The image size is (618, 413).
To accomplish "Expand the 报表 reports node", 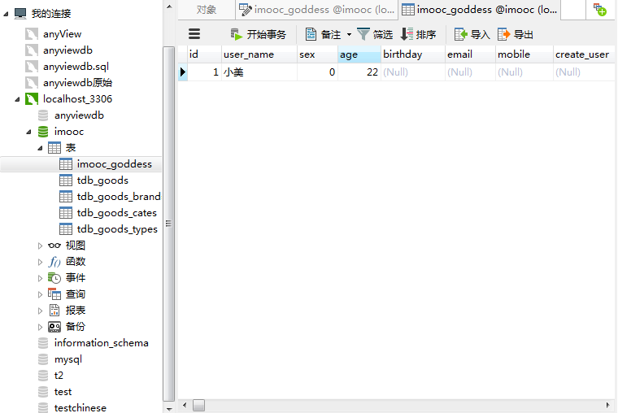I will pyautogui.click(x=40, y=311).
